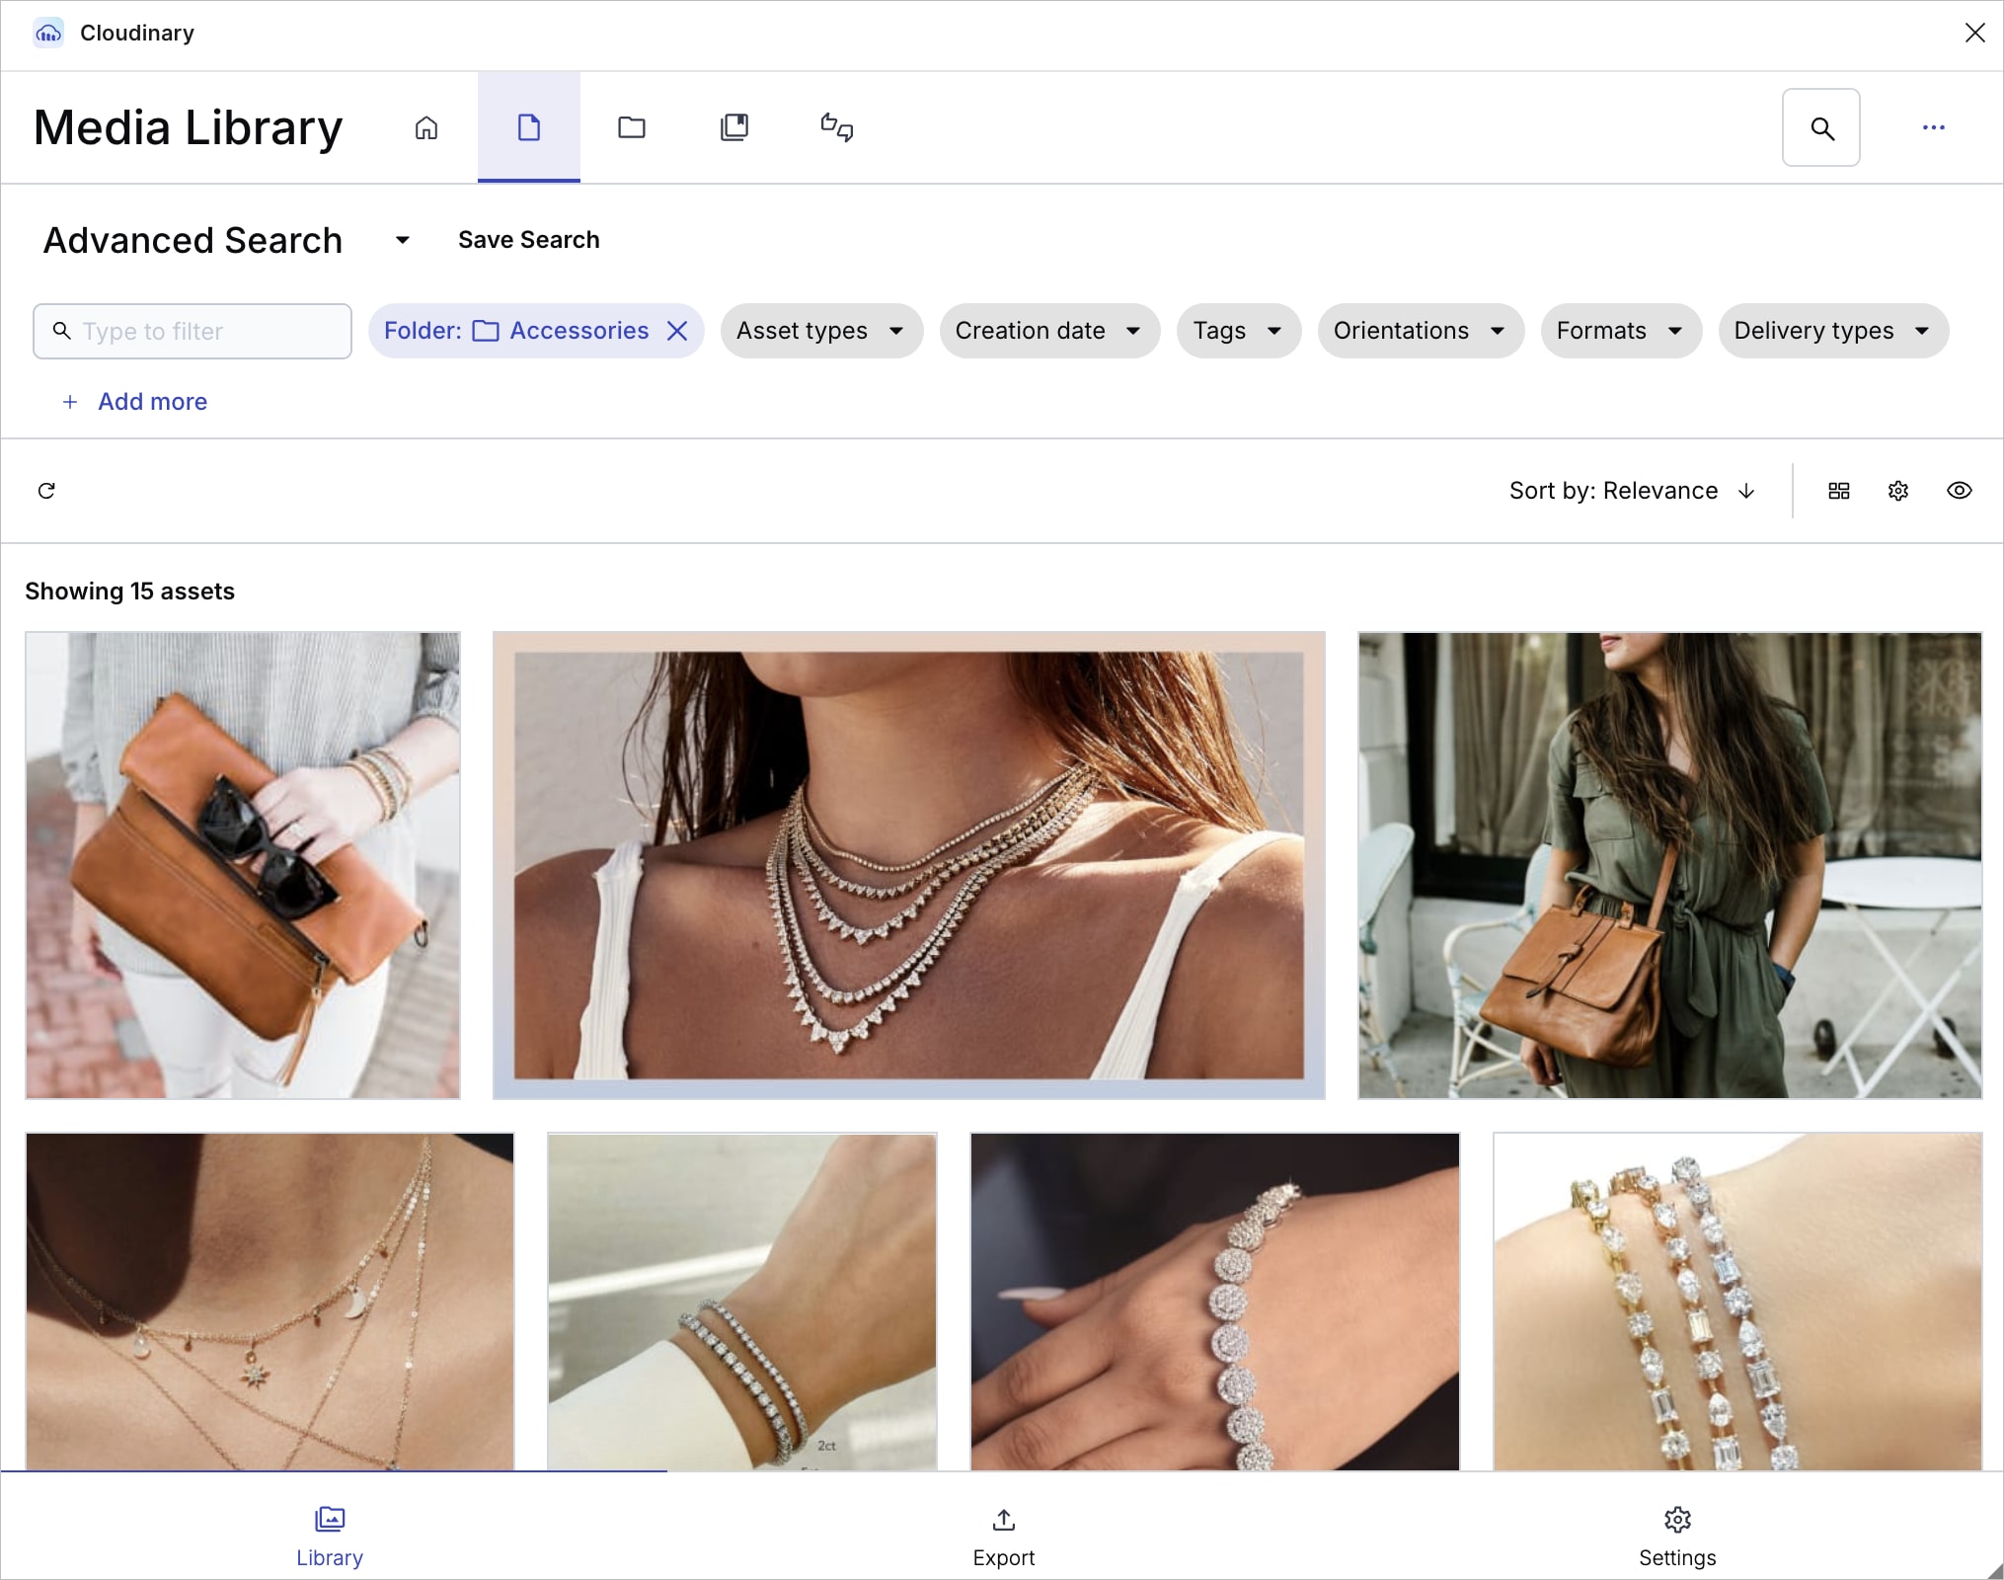This screenshot has height=1580, width=2004.
Task: Click the magnifier search button
Action: pos(1821,127)
